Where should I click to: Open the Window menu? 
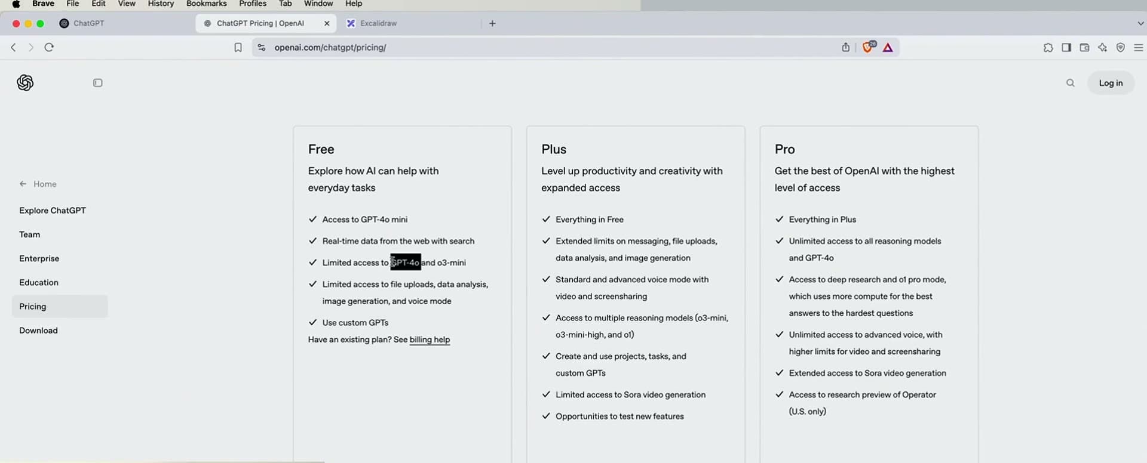[318, 4]
